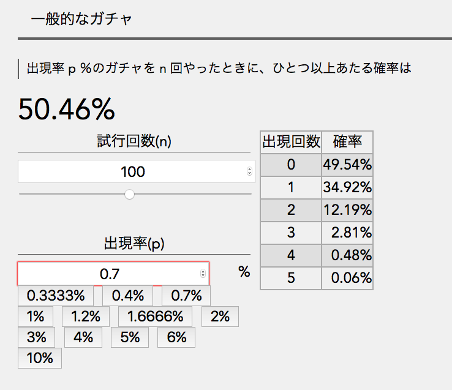Select the 5% rate preset
452x390 pixels.
click(129, 337)
